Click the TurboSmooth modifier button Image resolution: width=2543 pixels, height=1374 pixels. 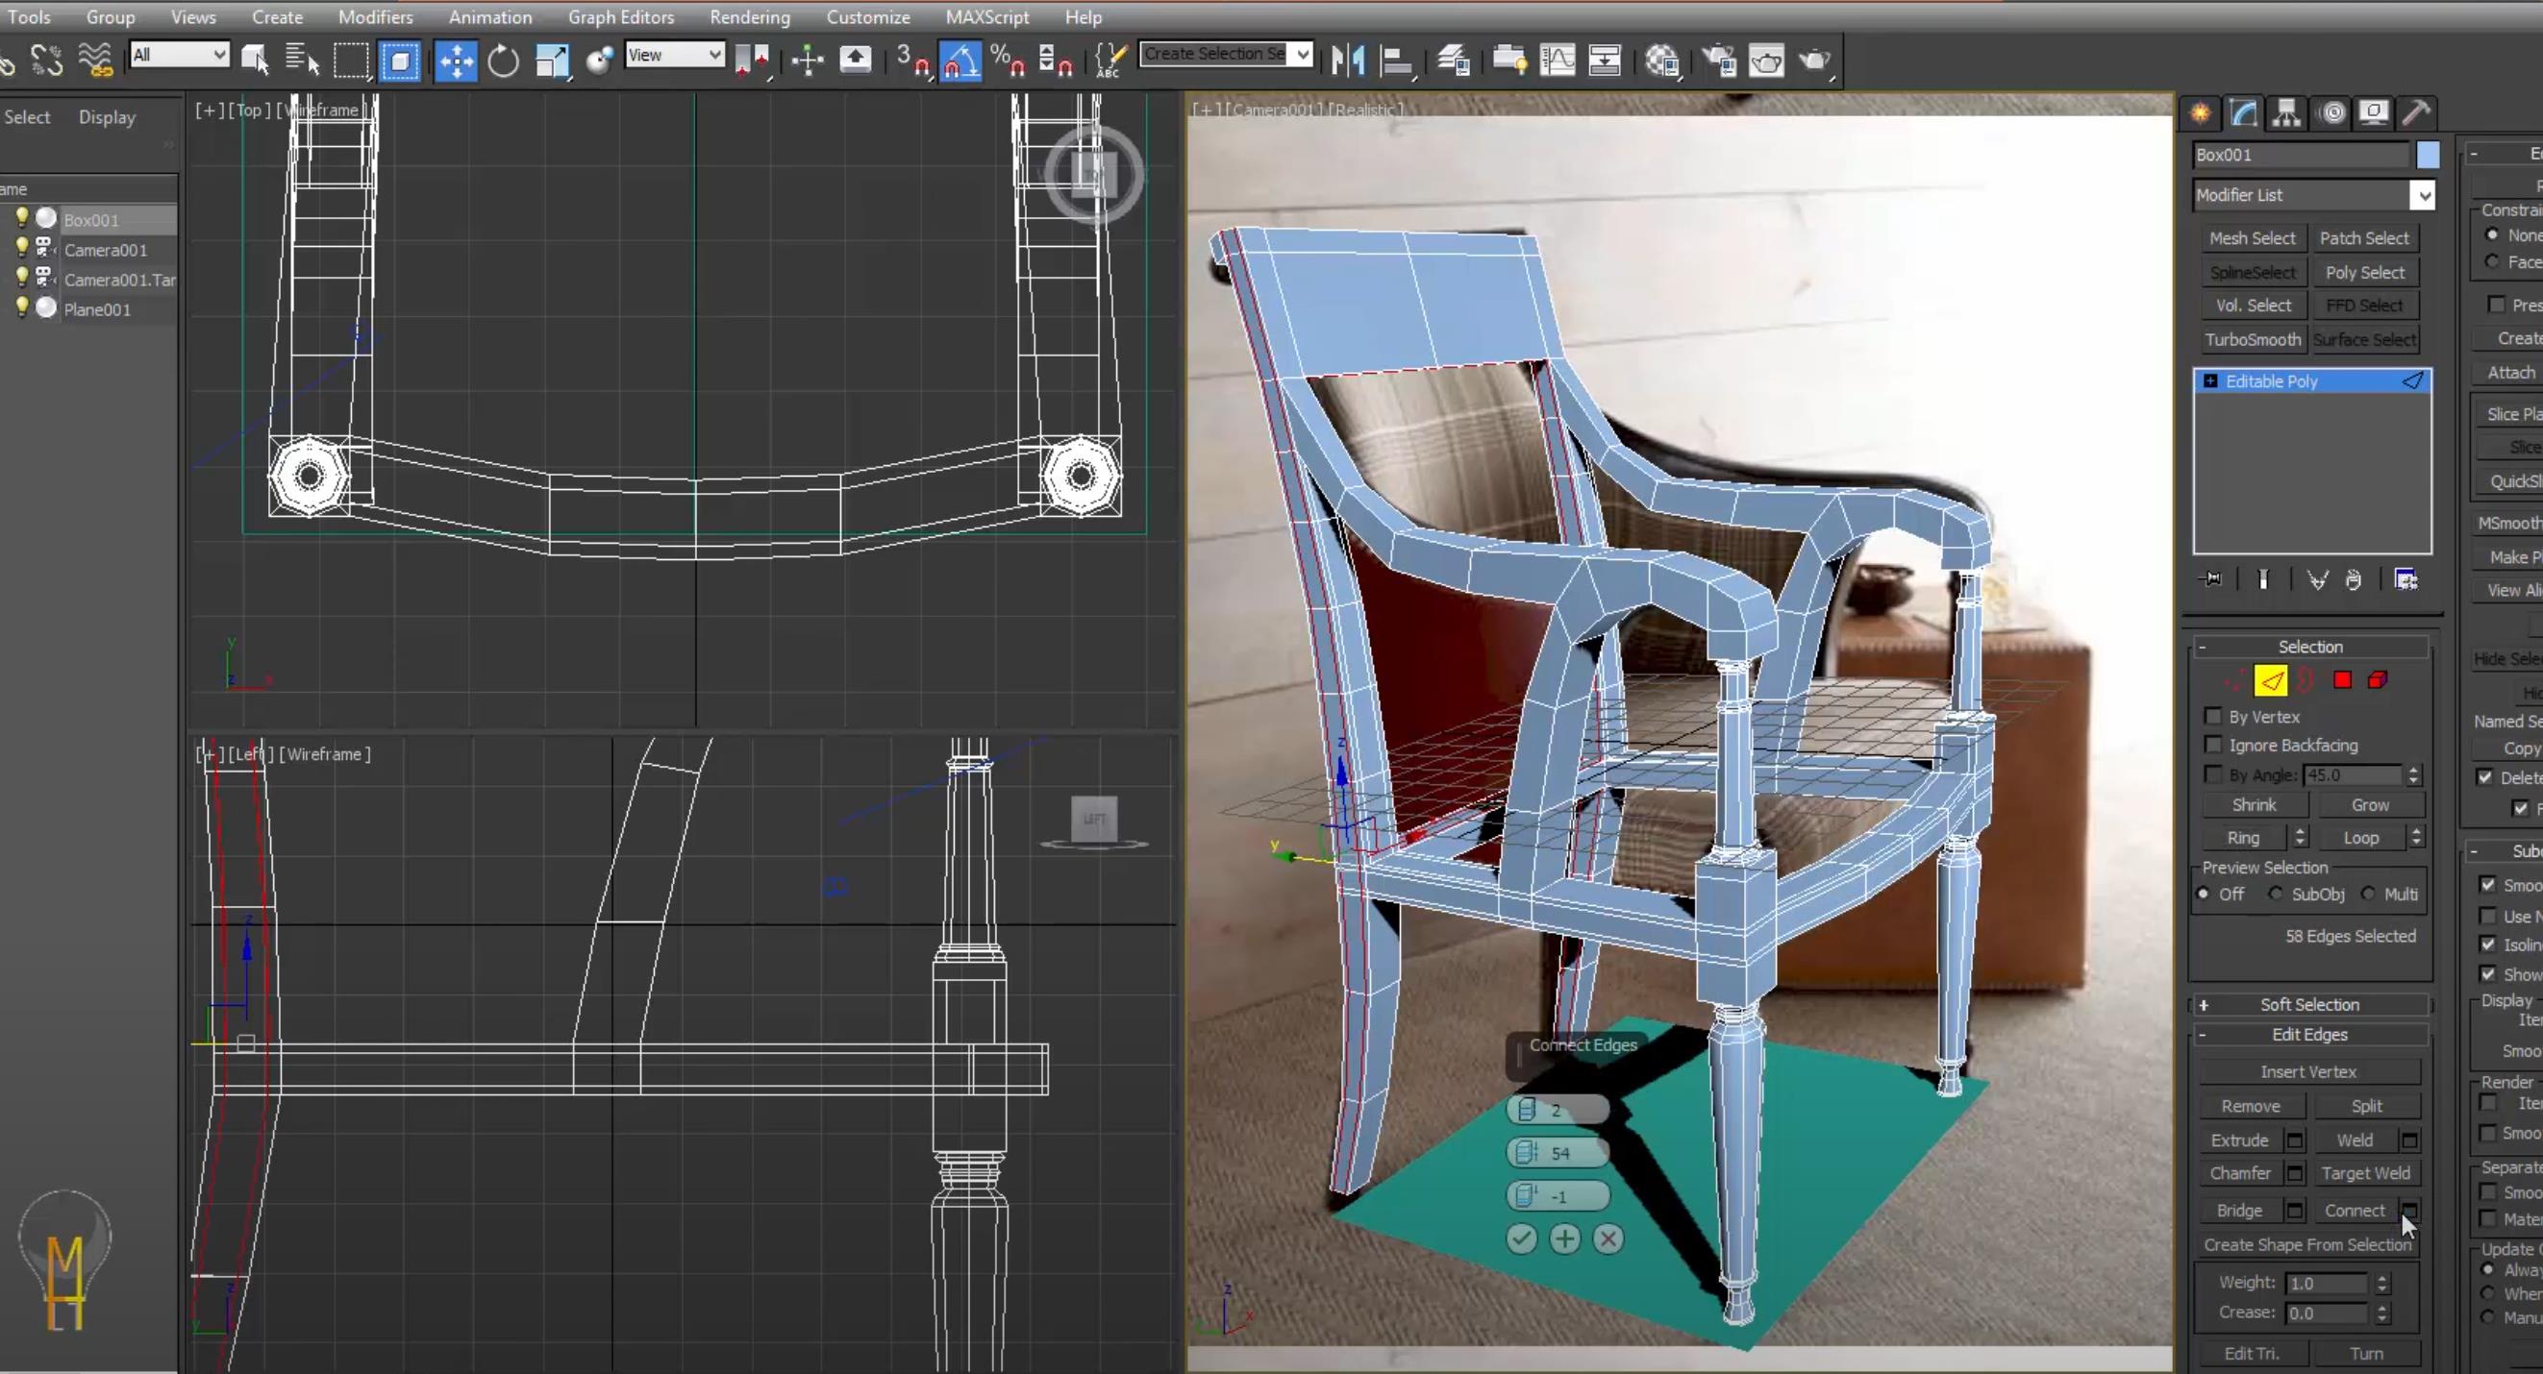click(x=2250, y=338)
